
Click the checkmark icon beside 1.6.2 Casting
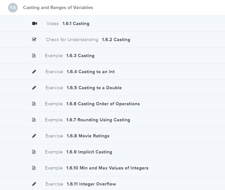(x=34, y=39)
